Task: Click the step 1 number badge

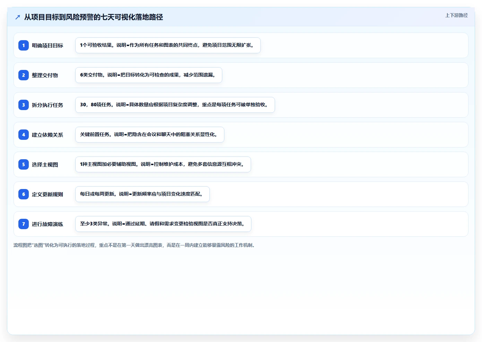Action: coord(24,45)
